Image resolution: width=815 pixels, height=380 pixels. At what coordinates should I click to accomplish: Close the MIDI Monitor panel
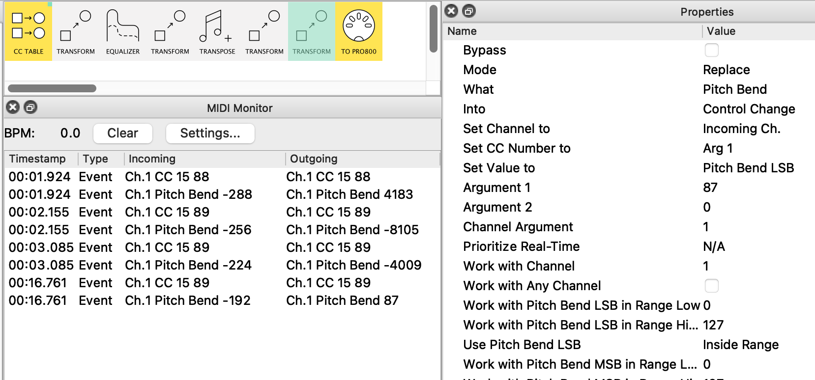tap(13, 108)
